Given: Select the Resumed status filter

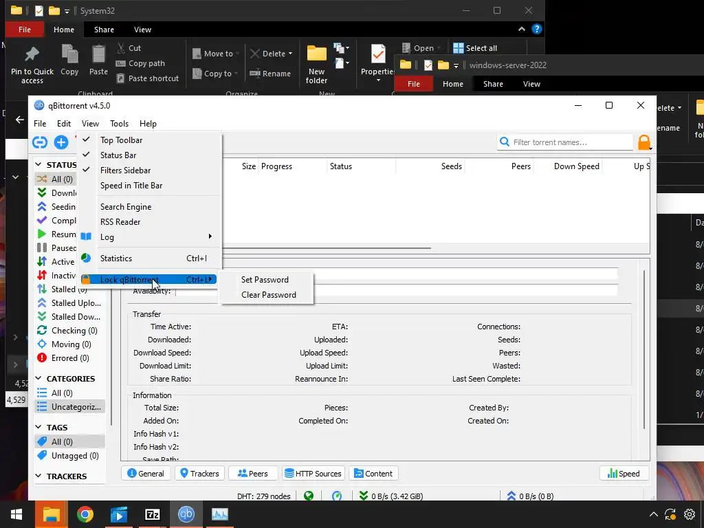Looking at the screenshot, I should click(56, 234).
